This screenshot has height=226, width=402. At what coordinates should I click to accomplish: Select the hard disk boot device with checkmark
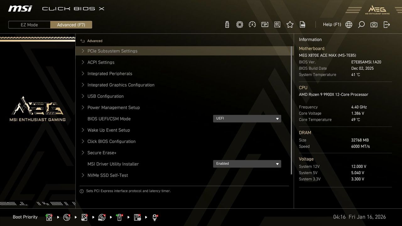[x=49, y=217]
